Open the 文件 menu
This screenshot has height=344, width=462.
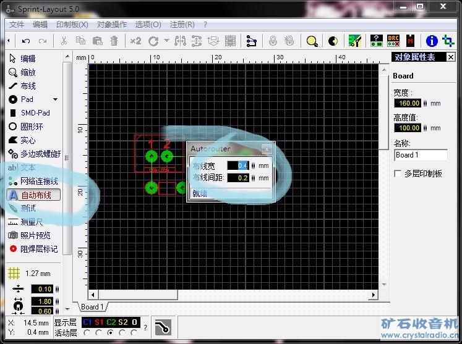(x=17, y=25)
